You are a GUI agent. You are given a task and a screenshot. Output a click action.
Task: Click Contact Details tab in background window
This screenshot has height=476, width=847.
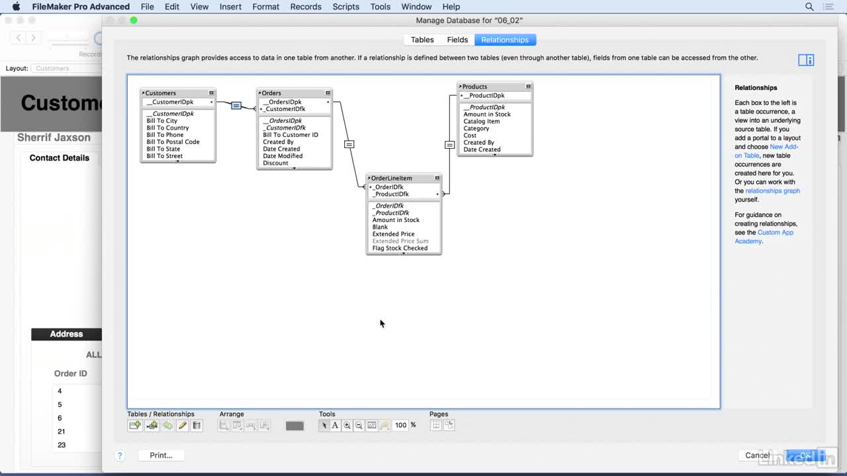coord(60,158)
